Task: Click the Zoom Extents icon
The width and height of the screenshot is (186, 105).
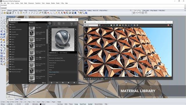Action: point(37,13)
